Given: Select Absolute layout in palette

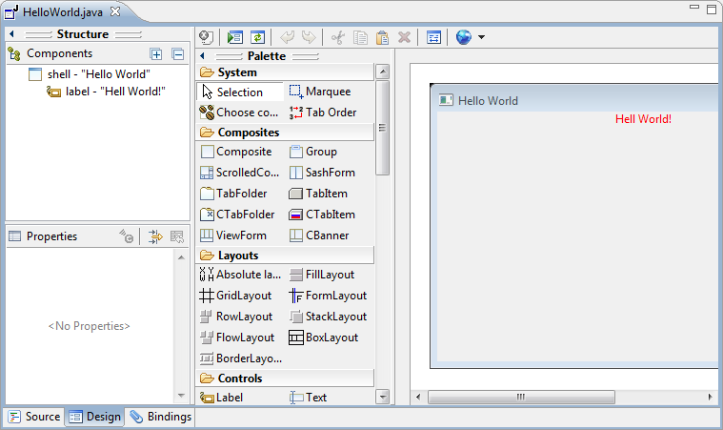Looking at the screenshot, I should tap(240, 275).
